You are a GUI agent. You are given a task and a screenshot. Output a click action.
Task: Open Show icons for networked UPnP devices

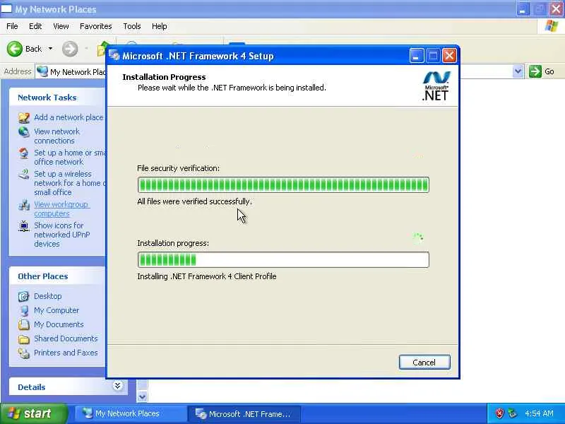coord(61,235)
